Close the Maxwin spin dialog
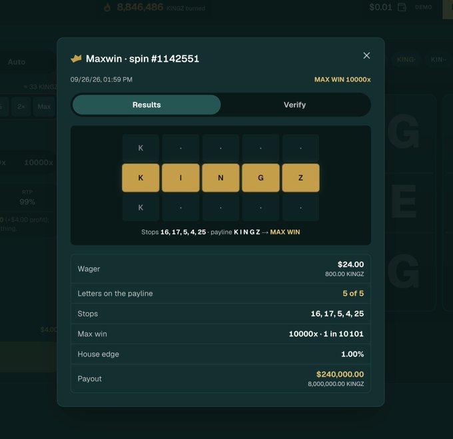 [x=366, y=55]
